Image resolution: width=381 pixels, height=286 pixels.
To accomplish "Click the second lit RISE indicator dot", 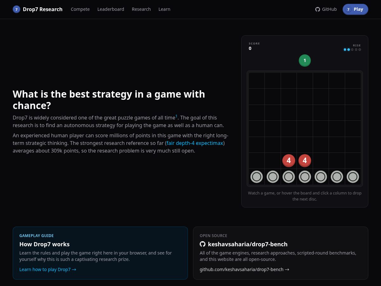I will coord(349,50).
